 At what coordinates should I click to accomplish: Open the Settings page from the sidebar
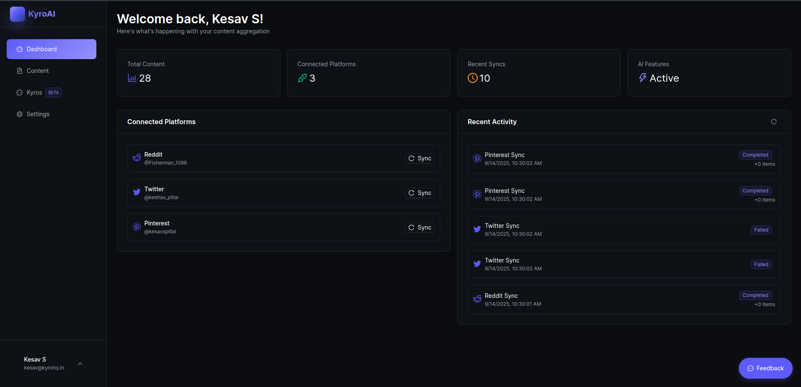pos(38,114)
